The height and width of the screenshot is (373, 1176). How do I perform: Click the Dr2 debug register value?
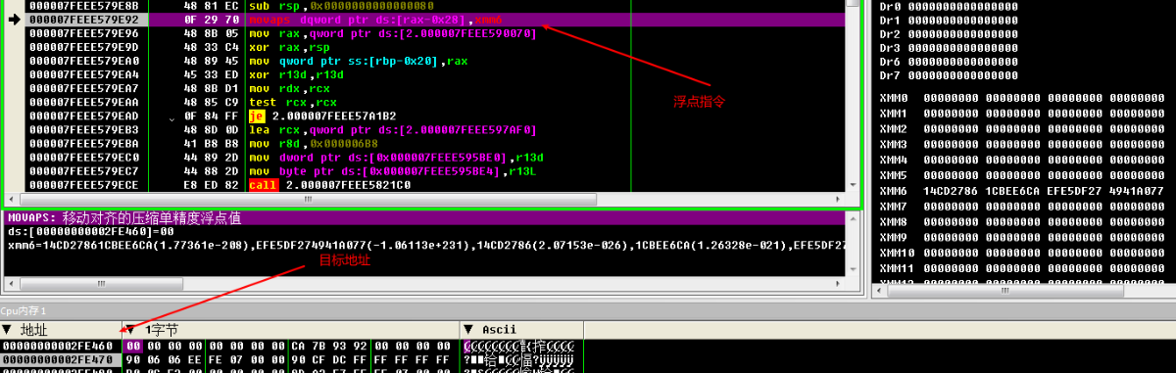pos(962,33)
